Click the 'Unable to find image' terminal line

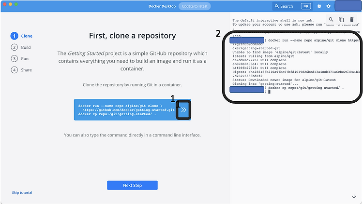pyautogui.click(x=280, y=52)
